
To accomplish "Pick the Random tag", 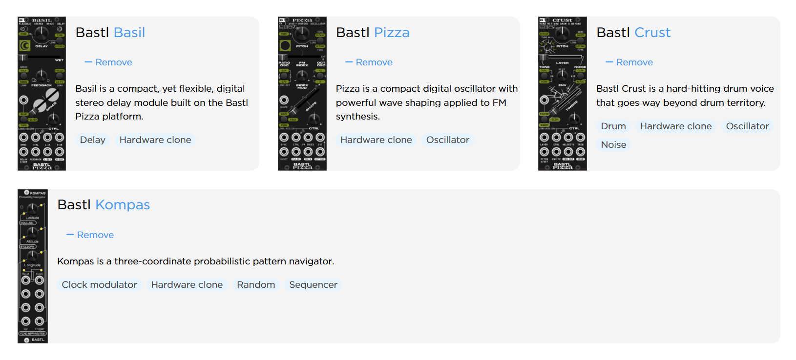I will [x=256, y=285].
